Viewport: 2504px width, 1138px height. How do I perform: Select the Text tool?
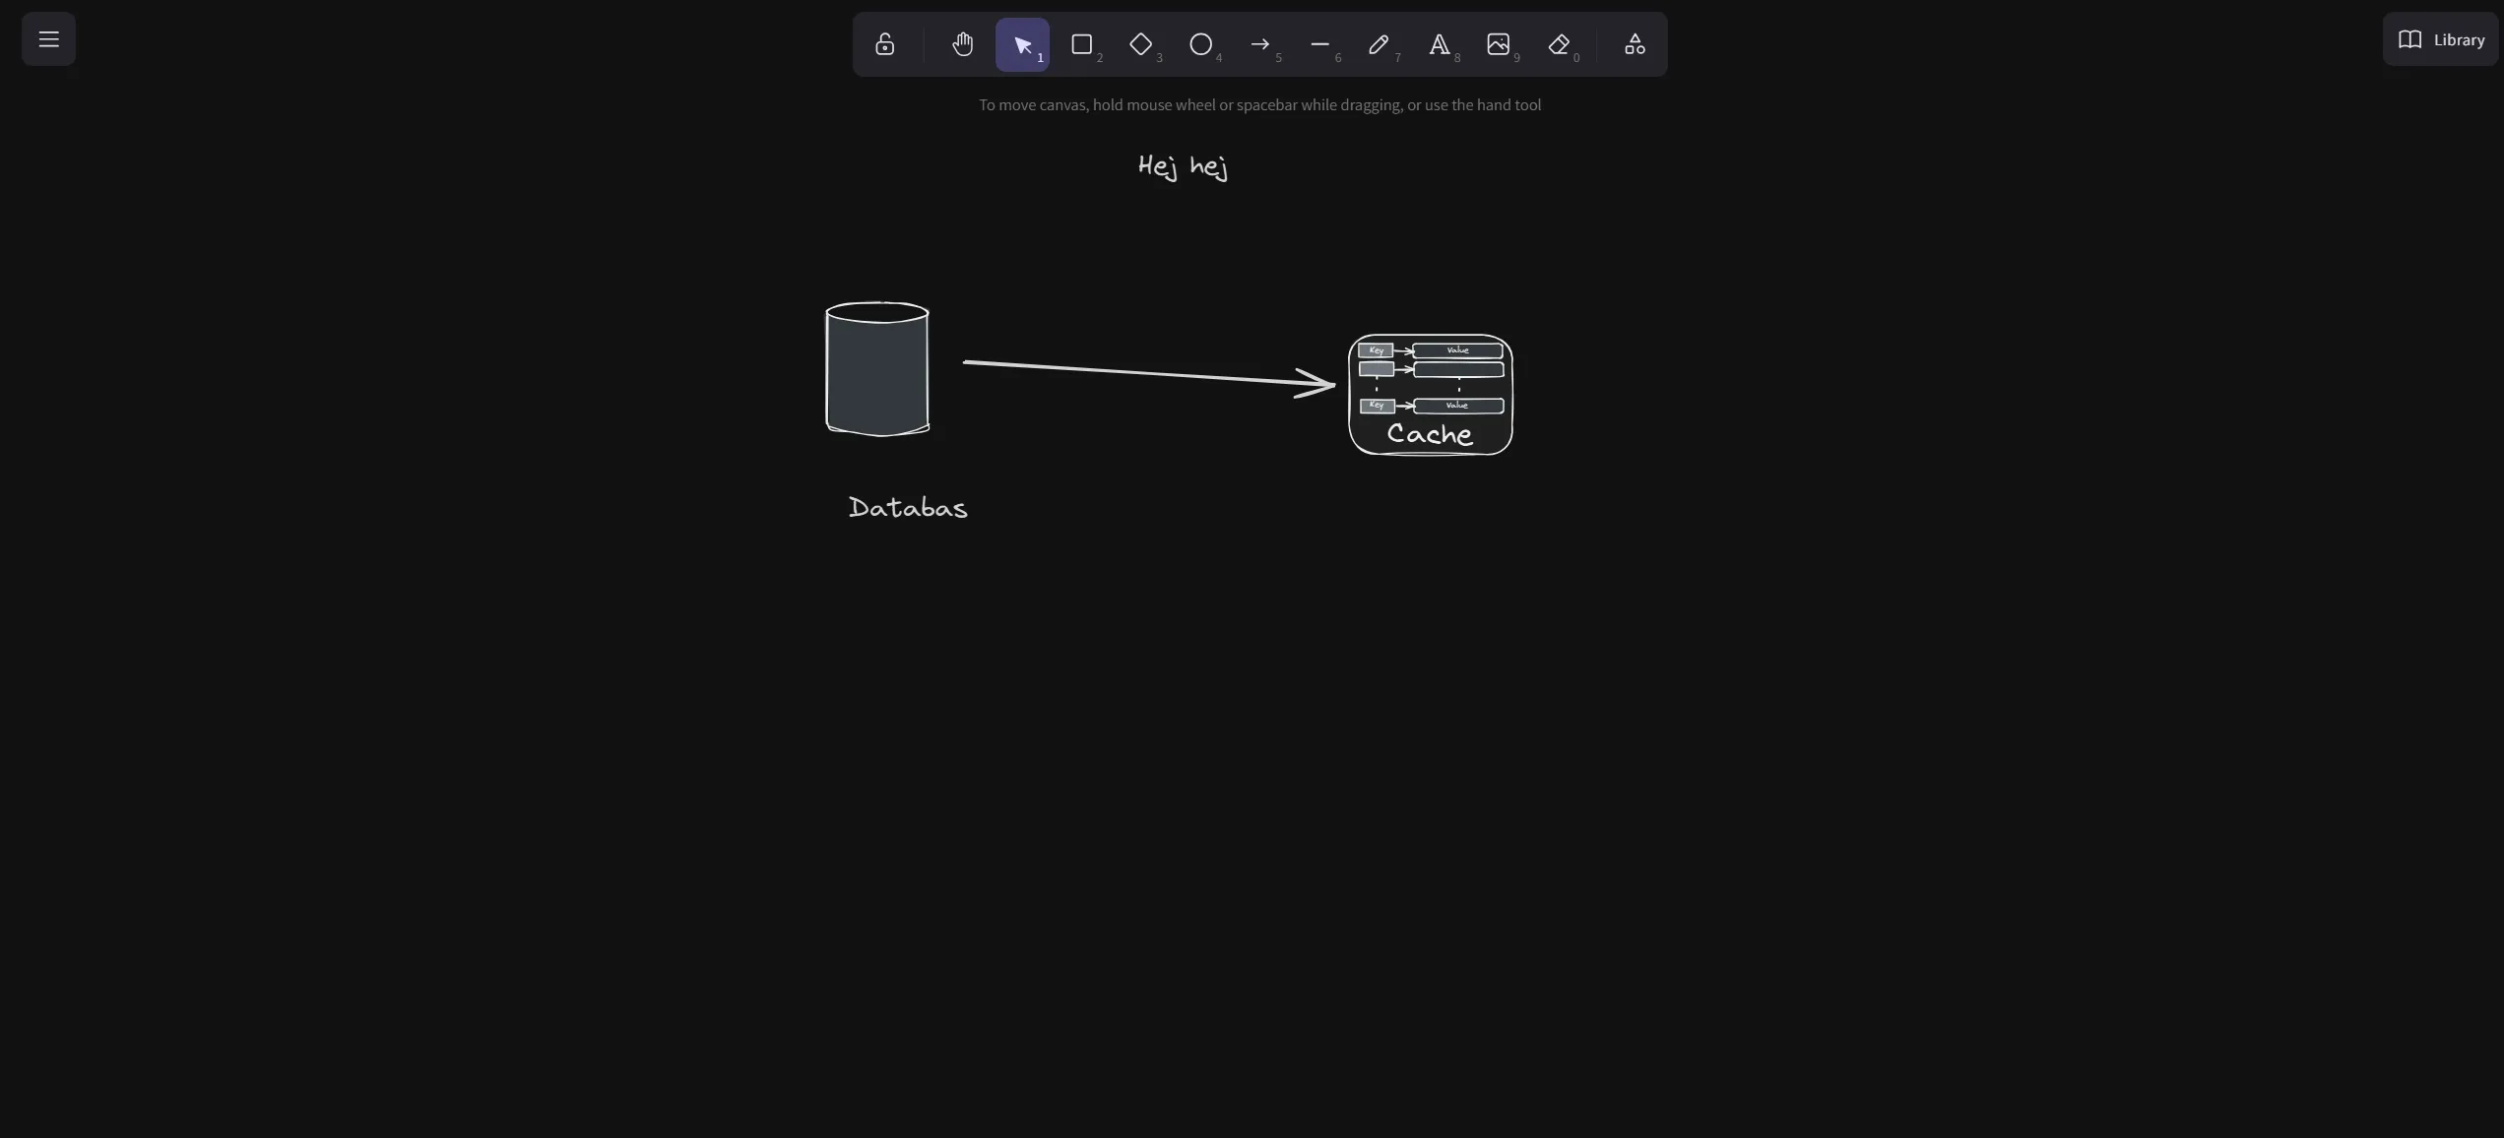pyautogui.click(x=1441, y=44)
